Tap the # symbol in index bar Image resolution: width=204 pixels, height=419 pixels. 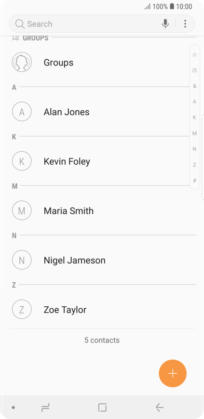point(195,181)
